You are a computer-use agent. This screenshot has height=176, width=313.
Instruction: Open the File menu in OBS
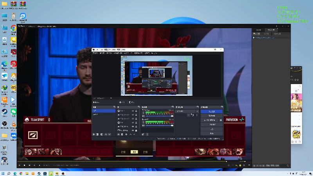tap(95, 53)
